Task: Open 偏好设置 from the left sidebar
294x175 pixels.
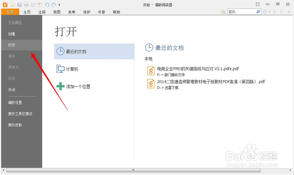Action: point(15,102)
